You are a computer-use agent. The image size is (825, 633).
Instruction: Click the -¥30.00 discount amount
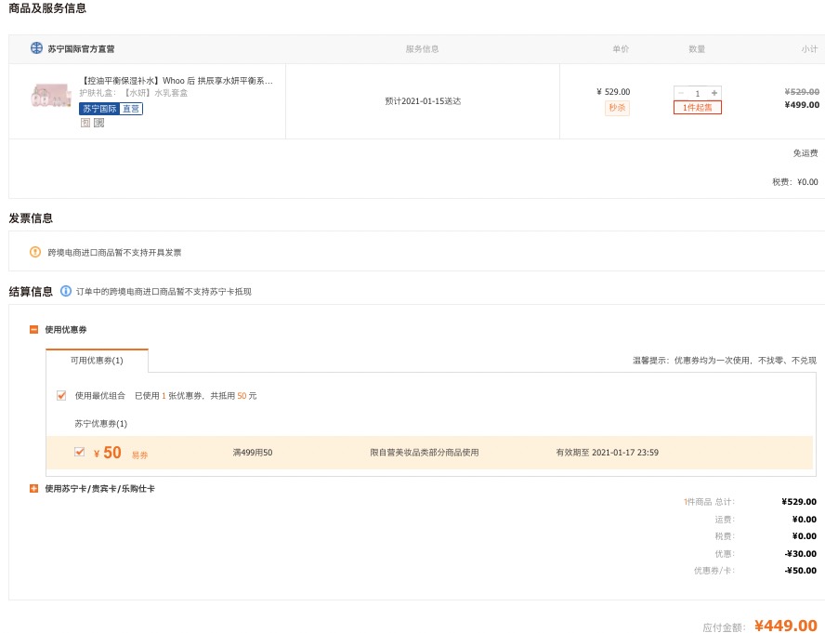tap(800, 553)
